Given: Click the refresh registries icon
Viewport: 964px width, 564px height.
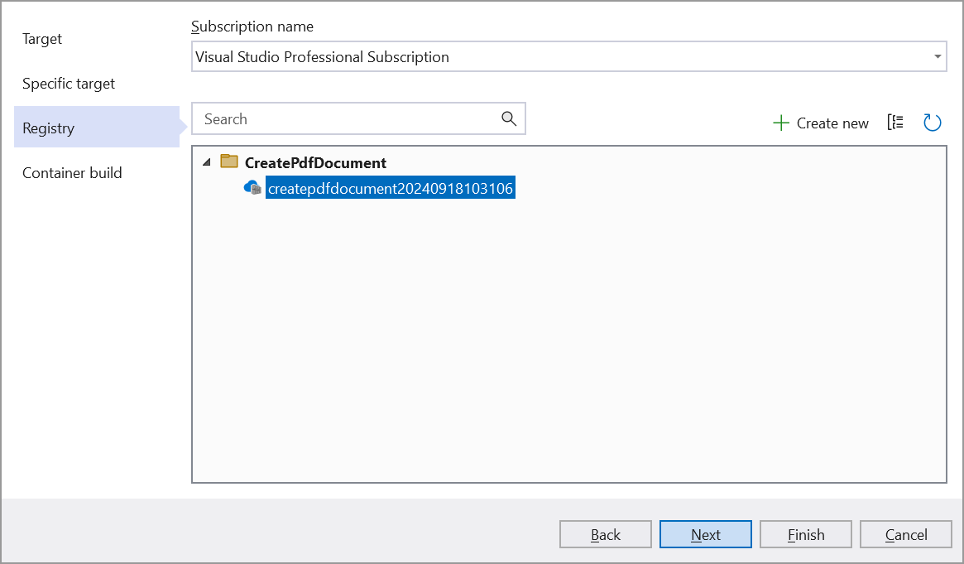Looking at the screenshot, I should pos(933,122).
